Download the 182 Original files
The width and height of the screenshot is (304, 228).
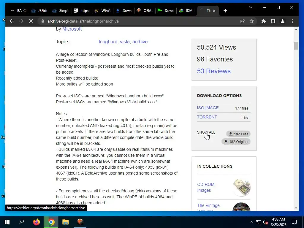pos(236,142)
